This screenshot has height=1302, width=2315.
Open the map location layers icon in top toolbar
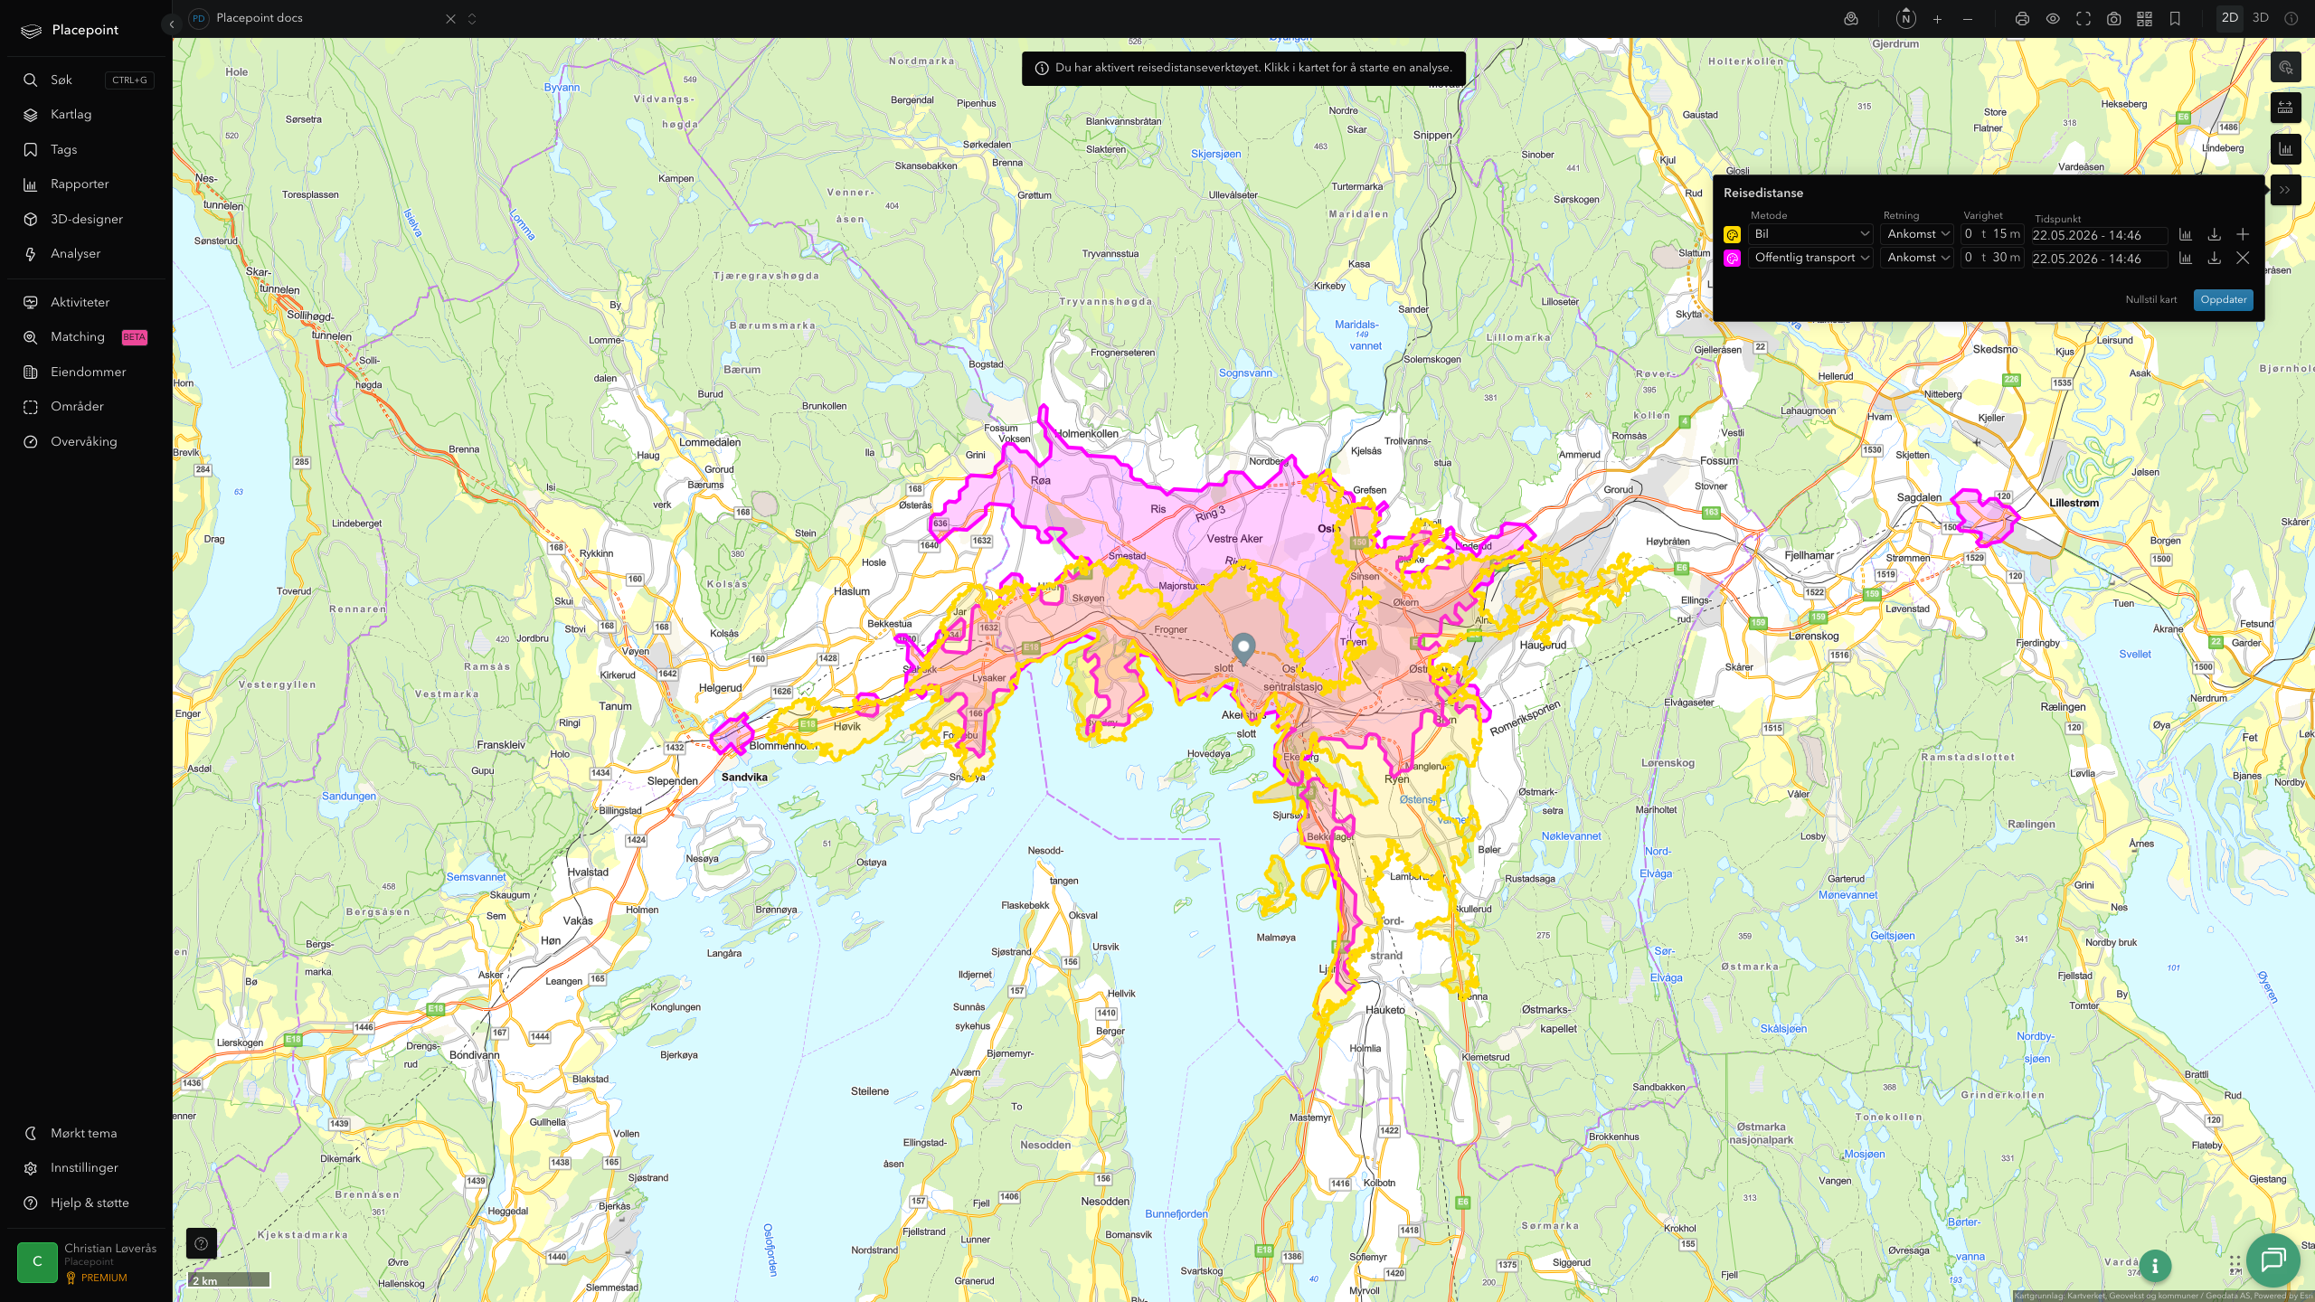(1851, 19)
